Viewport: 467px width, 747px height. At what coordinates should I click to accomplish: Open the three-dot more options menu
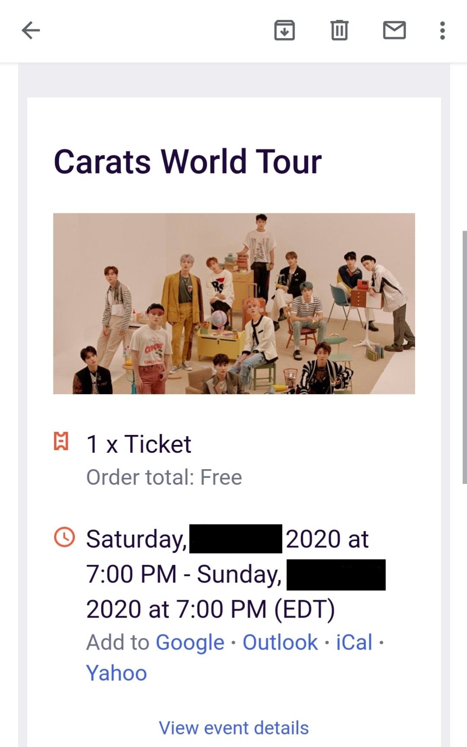point(442,30)
